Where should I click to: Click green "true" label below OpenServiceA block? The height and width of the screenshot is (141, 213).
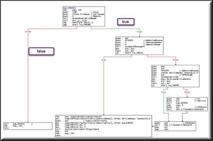point(163,92)
